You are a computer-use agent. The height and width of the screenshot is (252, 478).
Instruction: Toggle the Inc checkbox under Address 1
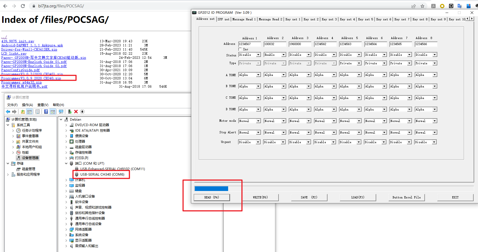click(240, 49)
